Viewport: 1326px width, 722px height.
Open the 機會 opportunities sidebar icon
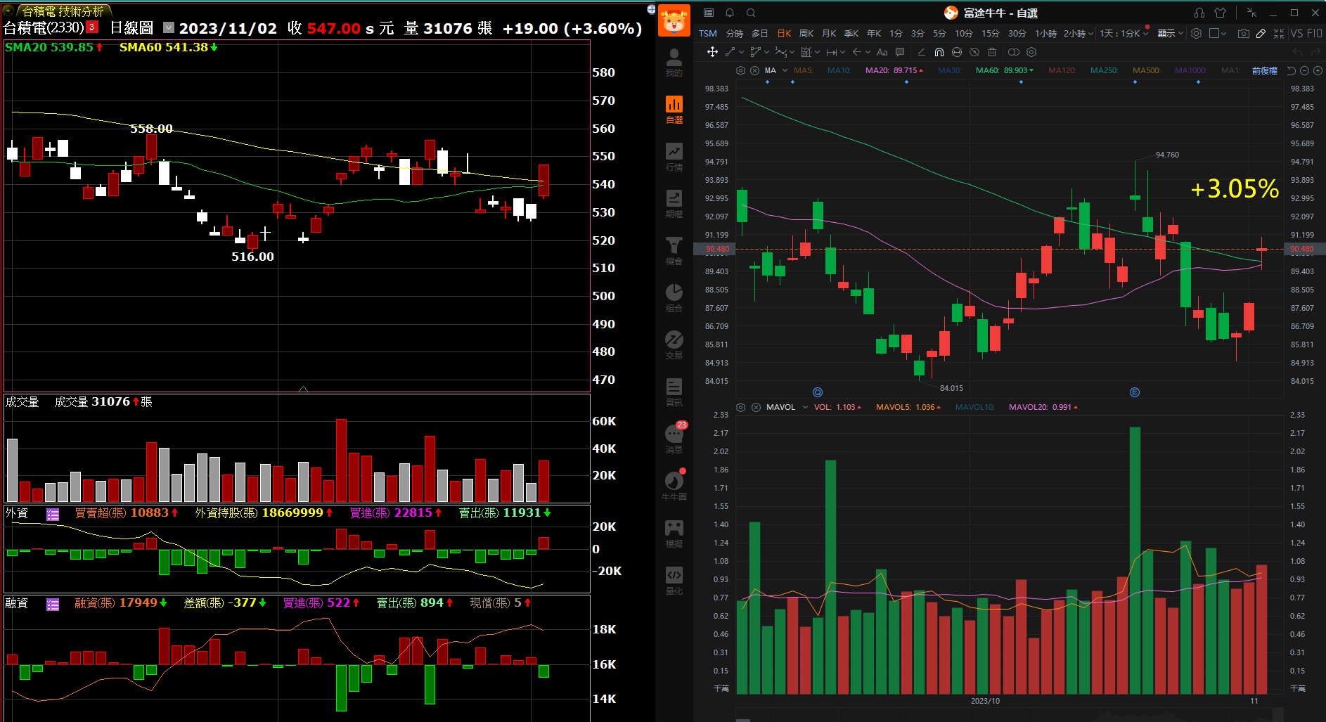[674, 250]
